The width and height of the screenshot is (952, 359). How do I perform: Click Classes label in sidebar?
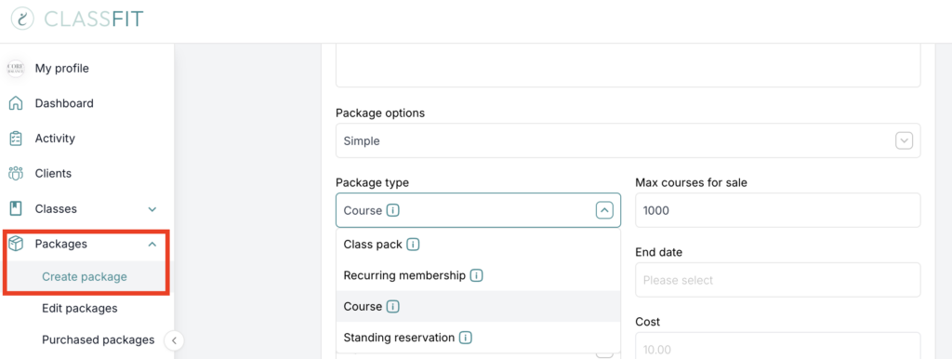coord(56,209)
